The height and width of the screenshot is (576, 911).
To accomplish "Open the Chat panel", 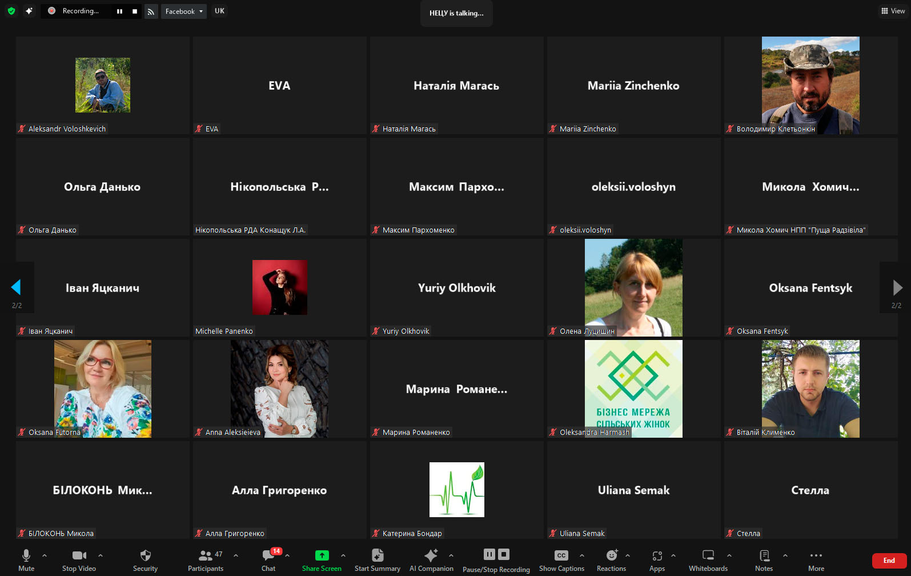I will pyautogui.click(x=268, y=560).
